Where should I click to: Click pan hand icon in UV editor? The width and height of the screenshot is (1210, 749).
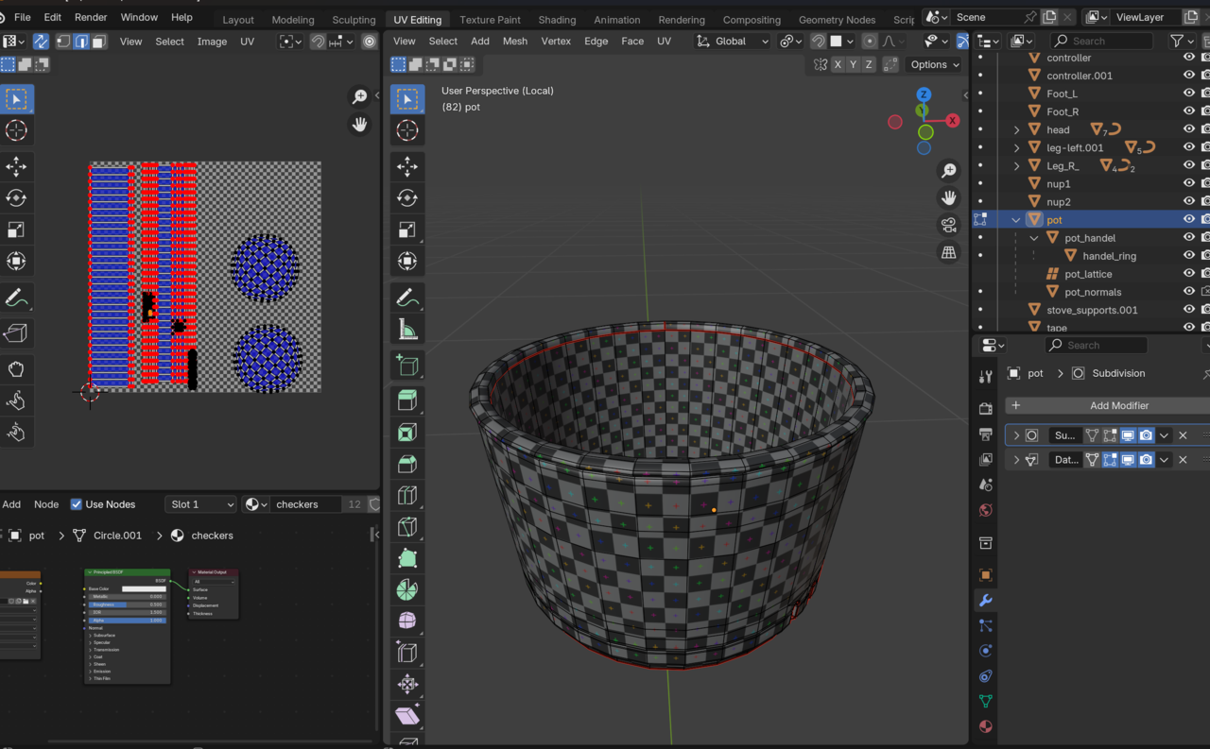point(359,125)
